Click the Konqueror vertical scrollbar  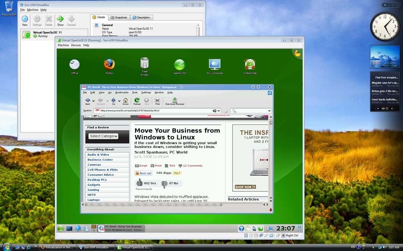pyautogui.click(x=271, y=122)
